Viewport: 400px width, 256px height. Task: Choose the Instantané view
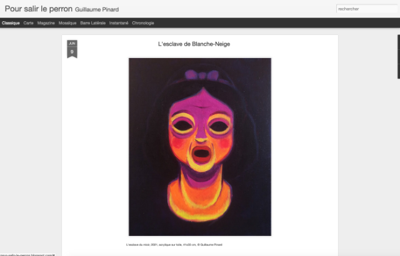(119, 23)
